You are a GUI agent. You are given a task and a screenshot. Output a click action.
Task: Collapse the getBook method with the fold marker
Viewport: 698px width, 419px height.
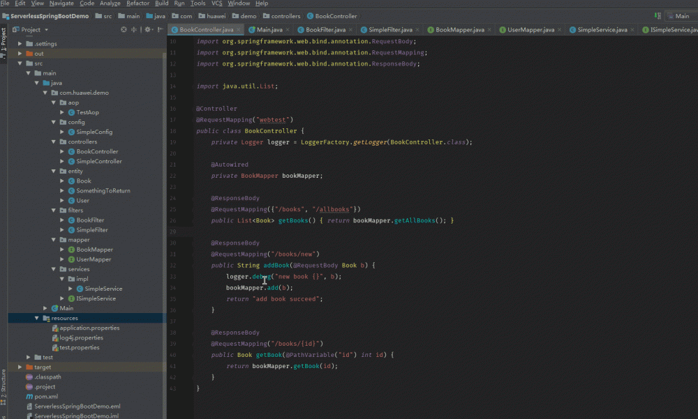[x=188, y=354]
